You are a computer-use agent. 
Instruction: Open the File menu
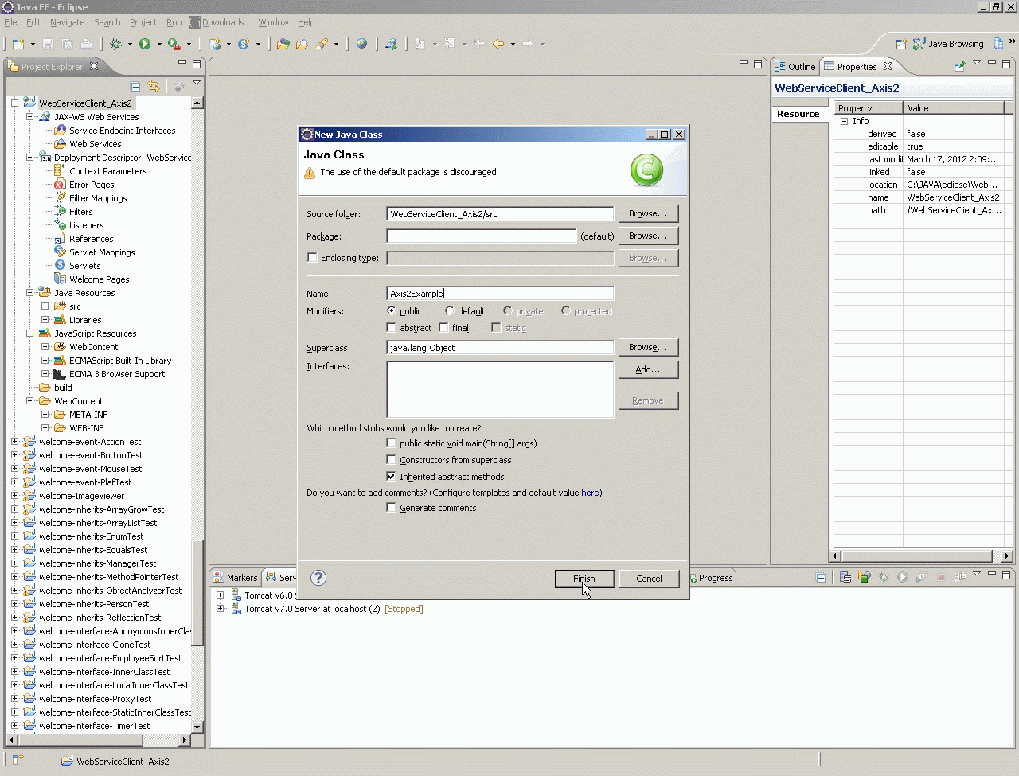tap(10, 22)
